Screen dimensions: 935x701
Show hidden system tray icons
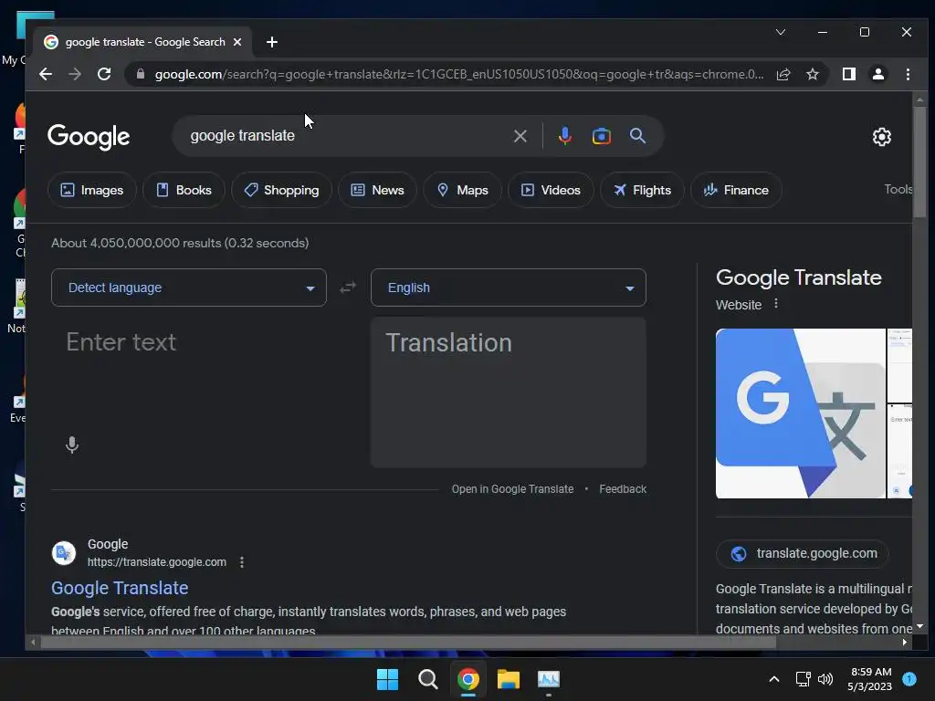click(774, 679)
